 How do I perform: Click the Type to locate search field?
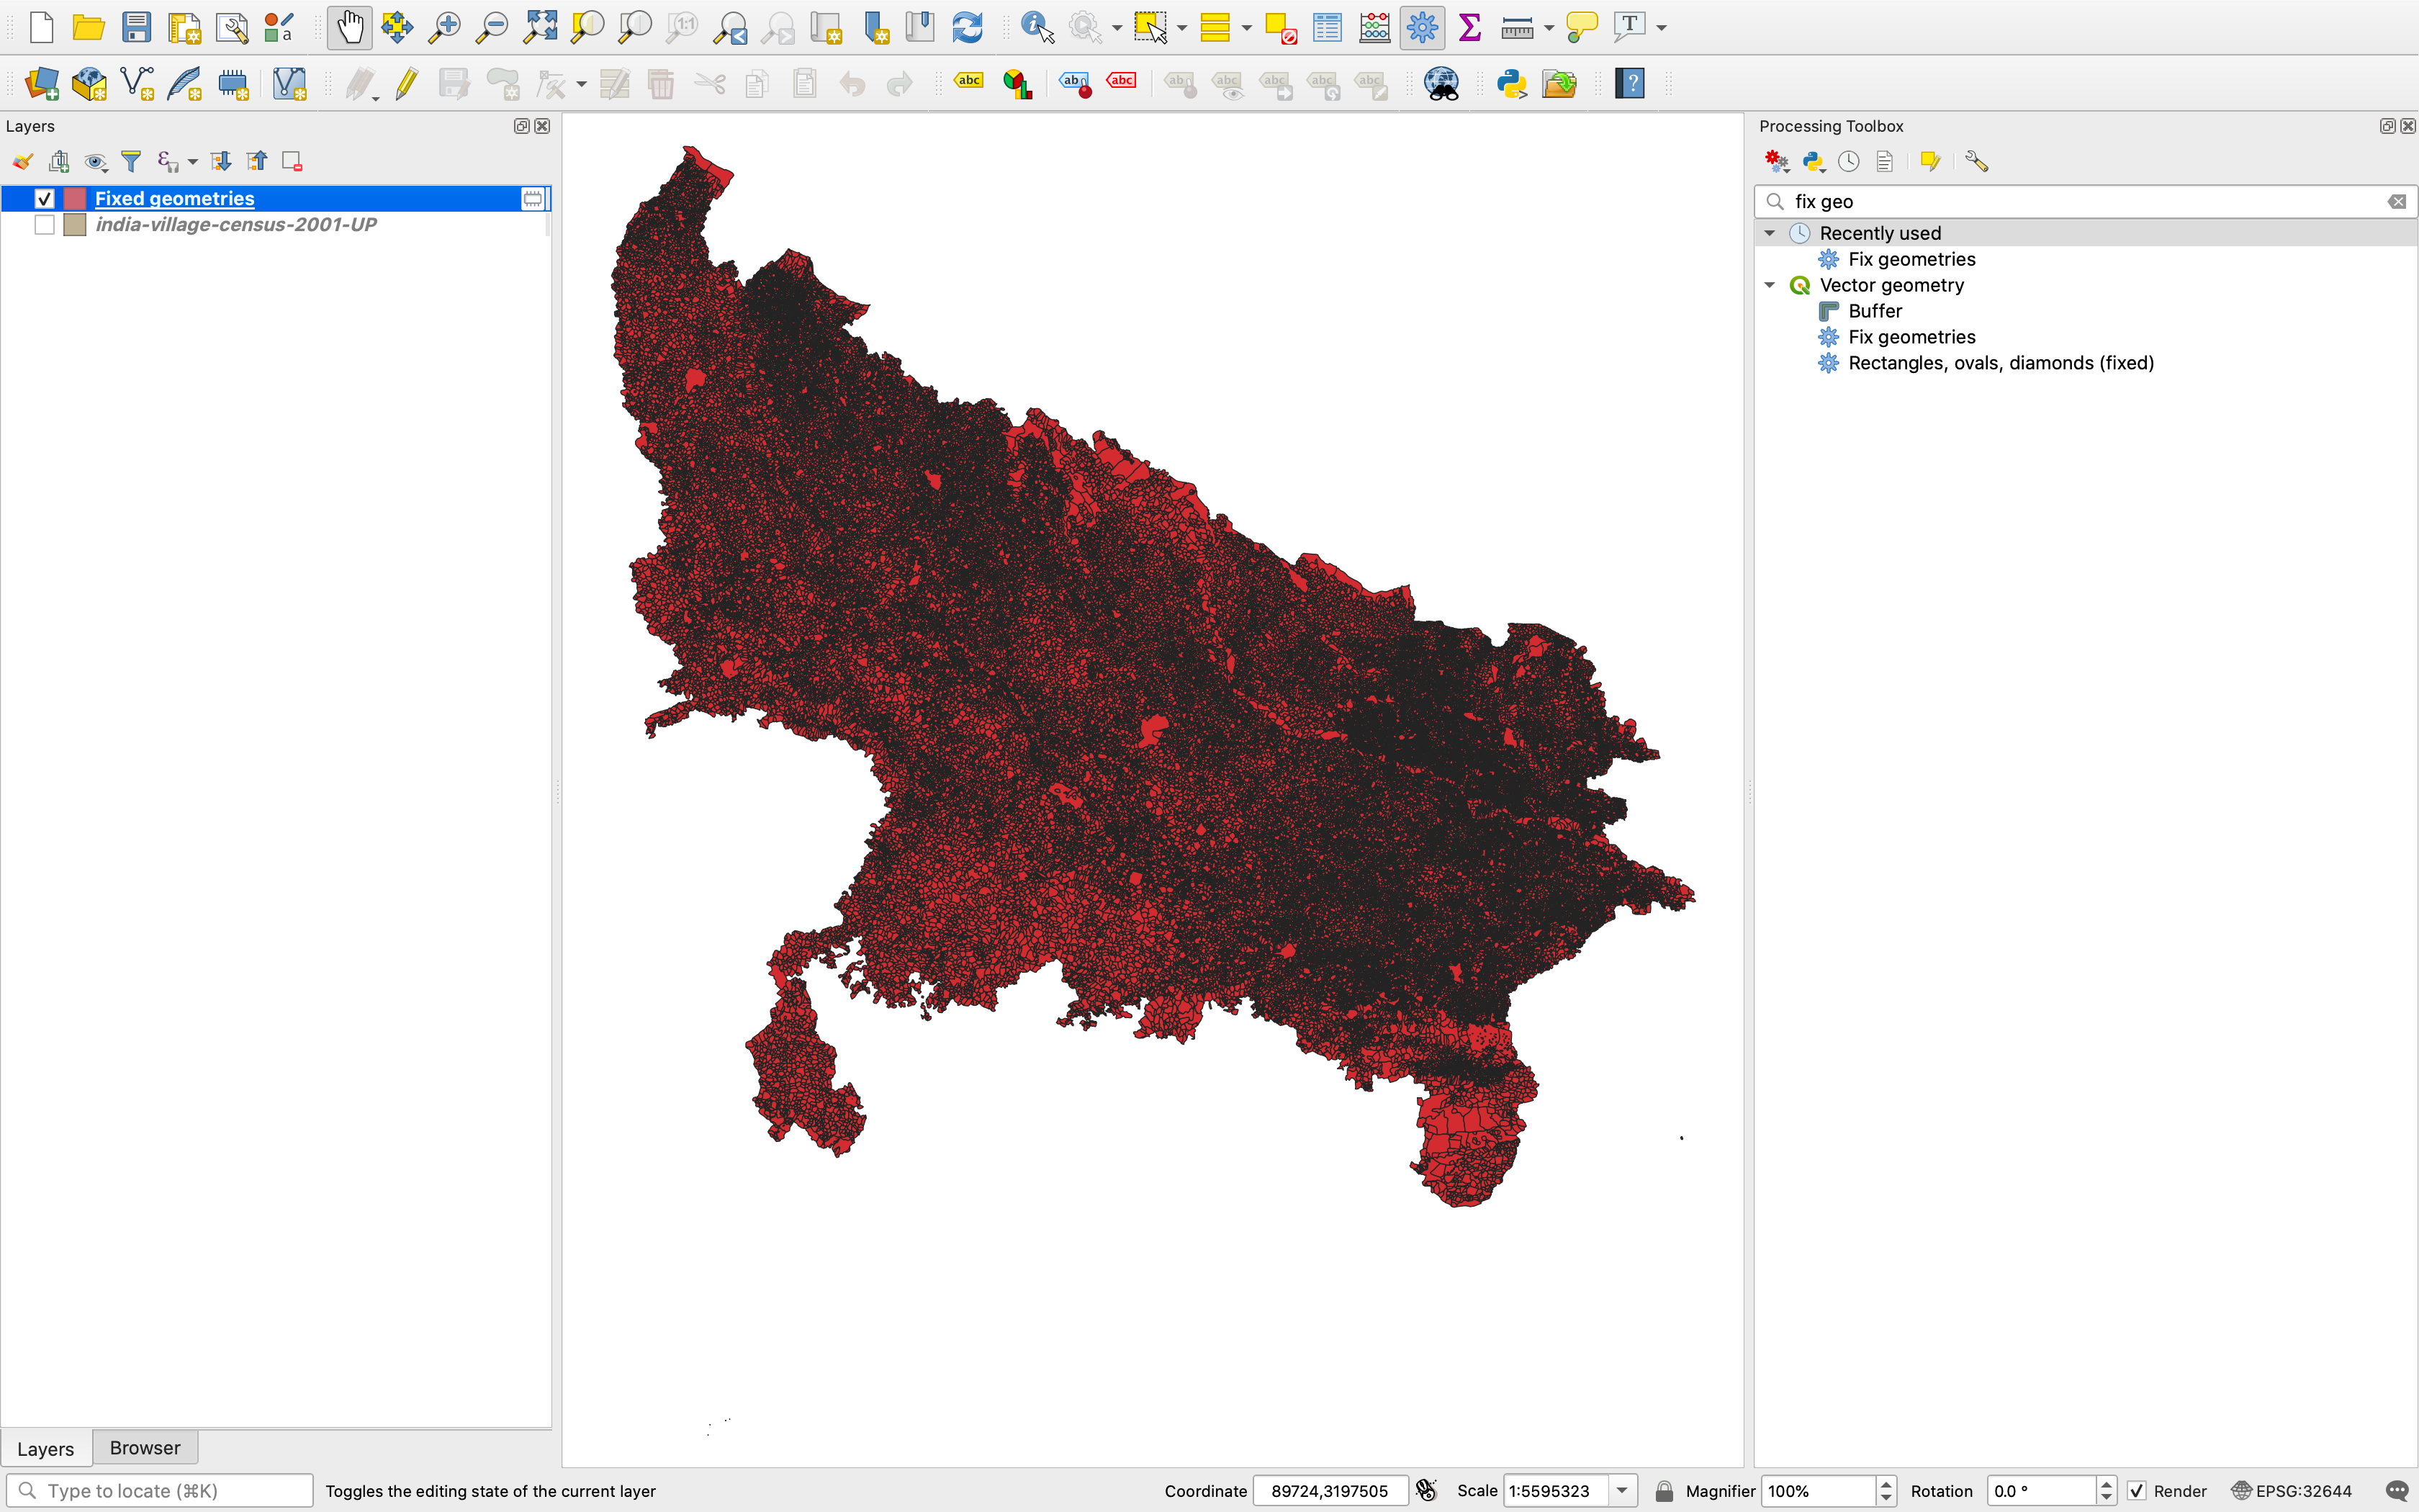[x=160, y=1491]
